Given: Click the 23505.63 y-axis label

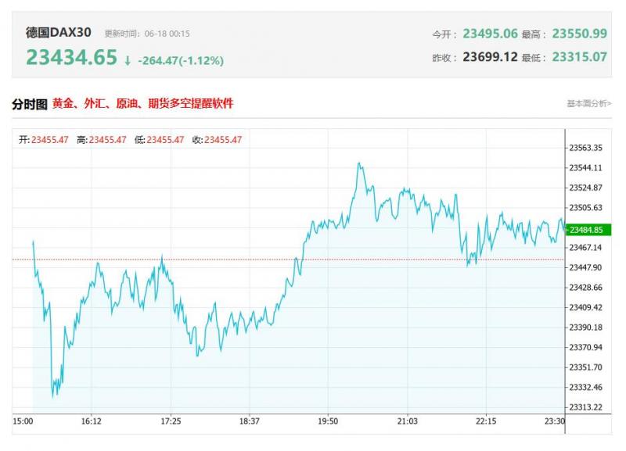Looking at the screenshot, I should 585,208.
